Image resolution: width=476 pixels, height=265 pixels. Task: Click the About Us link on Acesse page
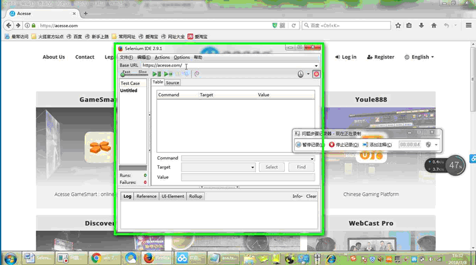click(54, 57)
